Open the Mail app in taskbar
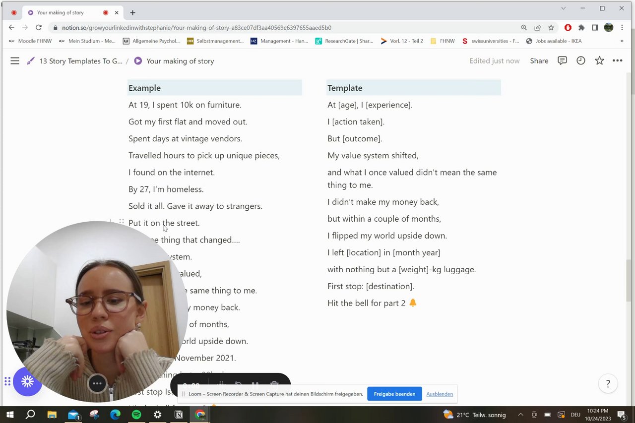The image size is (635, 423). [x=73, y=415]
